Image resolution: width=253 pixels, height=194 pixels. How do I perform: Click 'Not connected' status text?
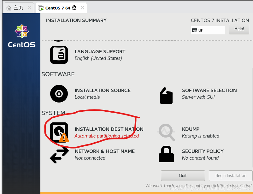(x=90, y=158)
